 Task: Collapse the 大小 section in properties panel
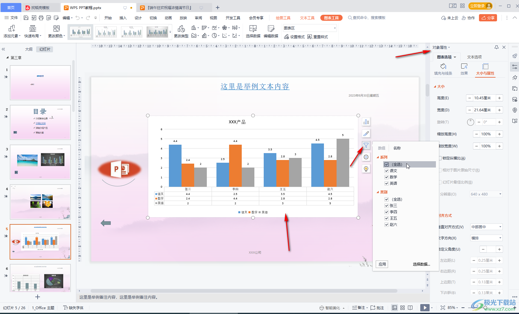click(435, 87)
